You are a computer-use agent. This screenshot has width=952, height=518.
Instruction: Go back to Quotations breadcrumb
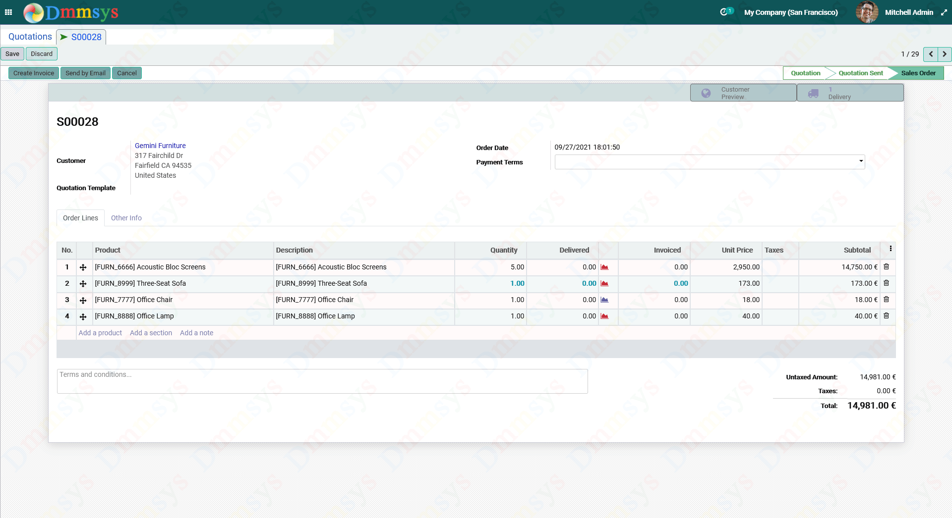(30, 37)
